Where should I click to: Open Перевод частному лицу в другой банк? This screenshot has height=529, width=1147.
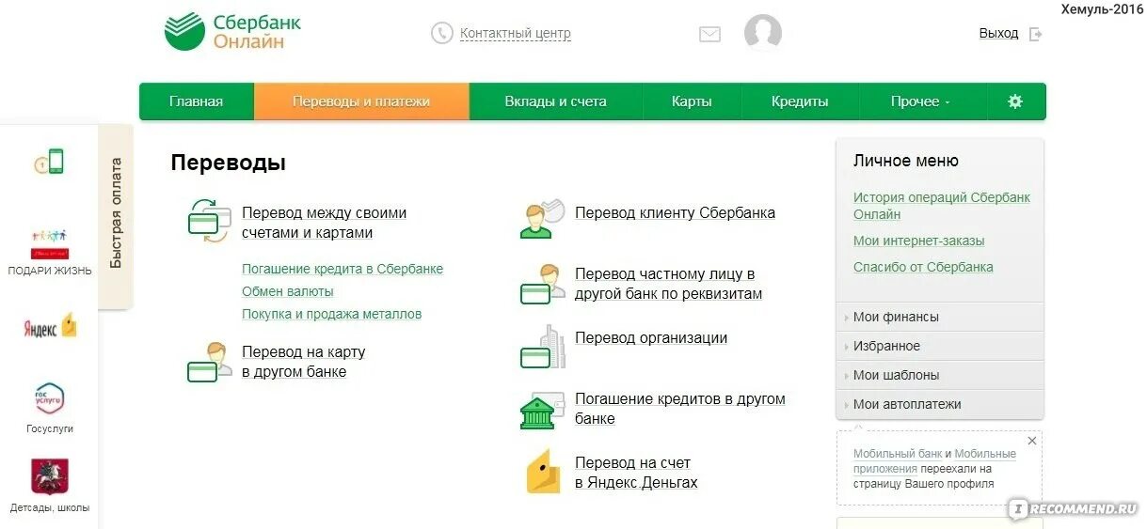coord(669,284)
